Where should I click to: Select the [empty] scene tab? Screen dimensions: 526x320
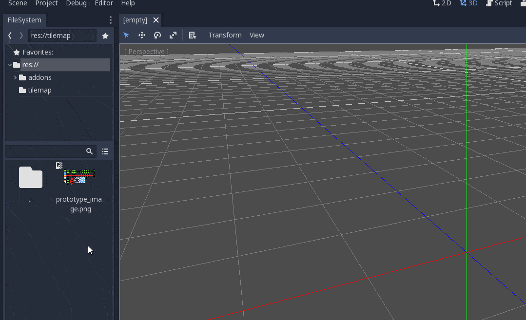point(135,20)
